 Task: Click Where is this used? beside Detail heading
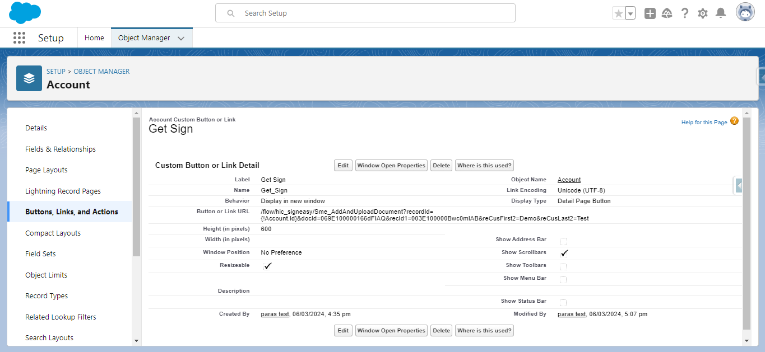pyautogui.click(x=484, y=166)
